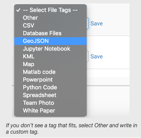Click the blank white row above the first divider
The image size is (141, 138).
[108, 10]
